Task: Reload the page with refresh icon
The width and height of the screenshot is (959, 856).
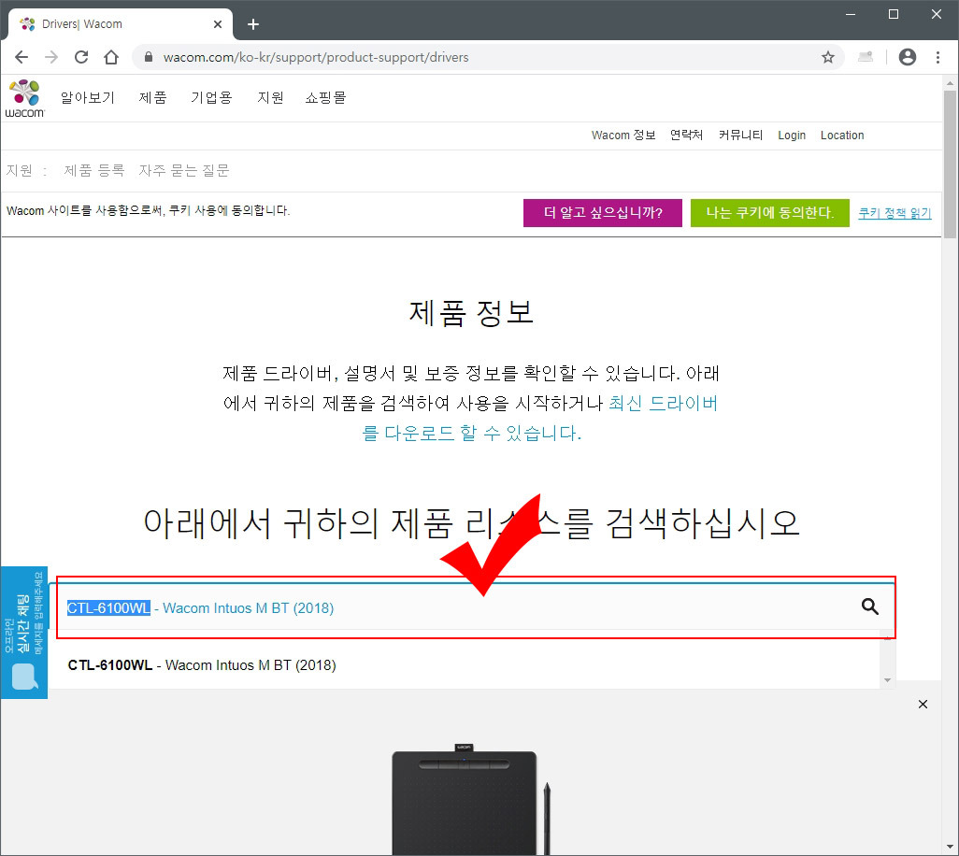Action: (x=81, y=58)
